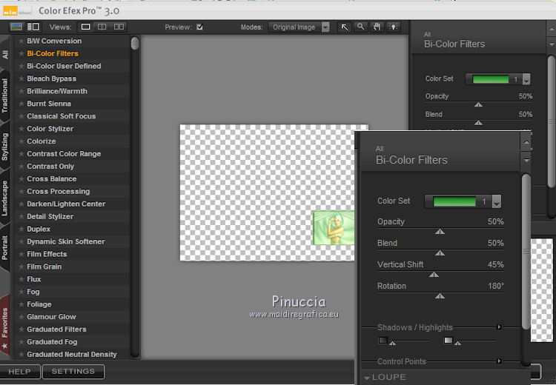
Task: Select Cross Processing filter
Action: click(58, 192)
